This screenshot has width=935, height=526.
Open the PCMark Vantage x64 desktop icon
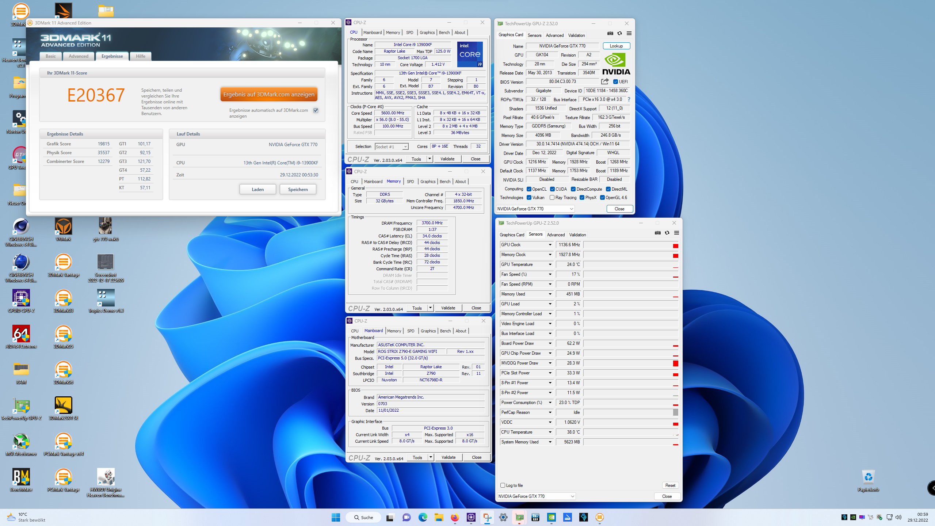pyautogui.click(x=64, y=444)
